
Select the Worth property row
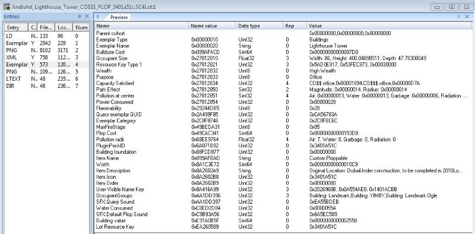283,165
